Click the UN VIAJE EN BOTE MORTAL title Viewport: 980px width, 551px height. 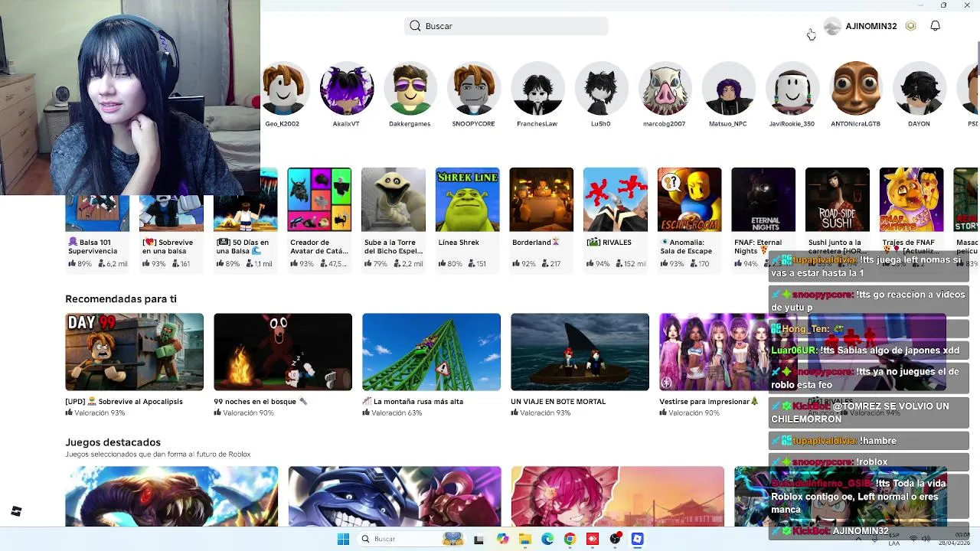(x=558, y=402)
